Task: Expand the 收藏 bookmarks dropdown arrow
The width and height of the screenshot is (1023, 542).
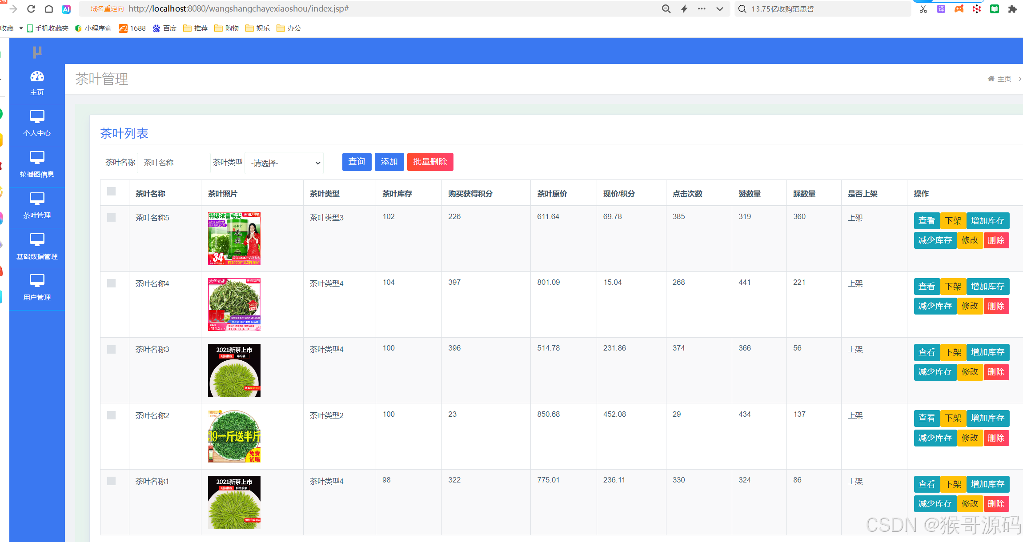Action: (x=21, y=28)
